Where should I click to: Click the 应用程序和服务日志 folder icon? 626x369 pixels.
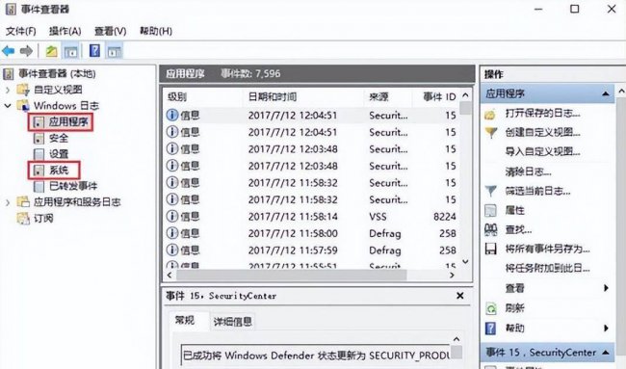click(23, 202)
